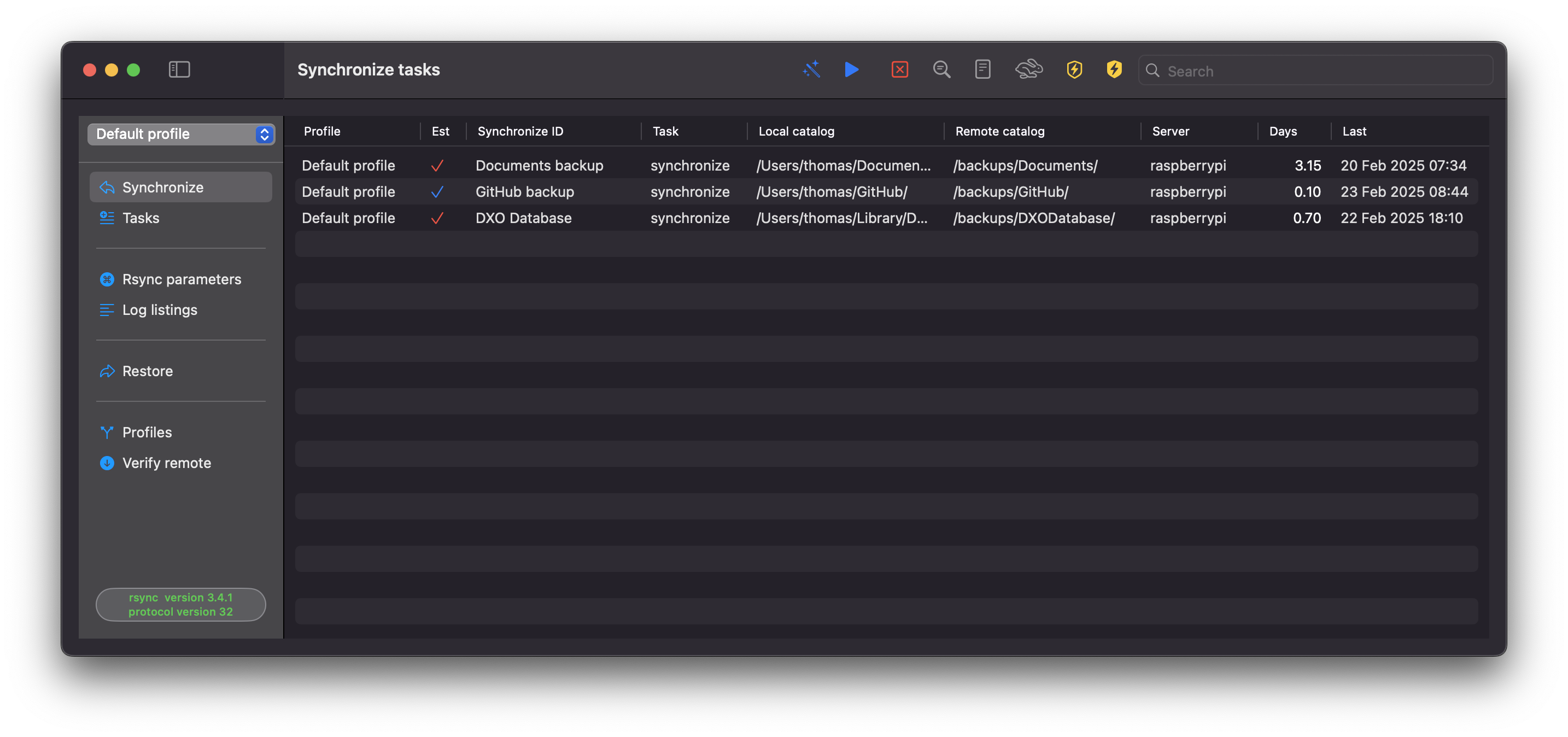Viewport: 1568px width, 737px height.
Task: Click the red checkmark for DXO Database
Action: pyautogui.click(x=436, y=218)
